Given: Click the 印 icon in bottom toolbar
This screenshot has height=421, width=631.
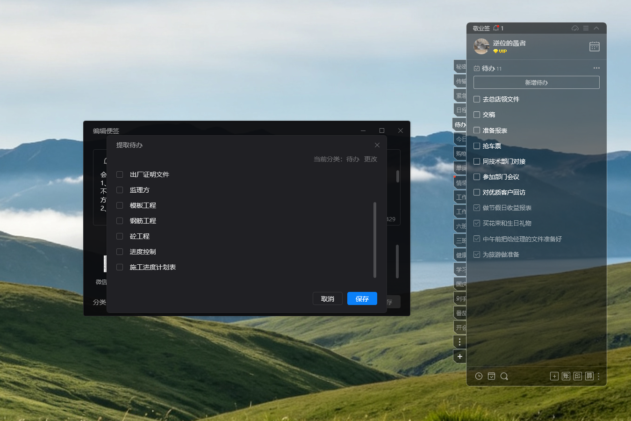Looking at the screenshot, I should click(x=578, y=376).
